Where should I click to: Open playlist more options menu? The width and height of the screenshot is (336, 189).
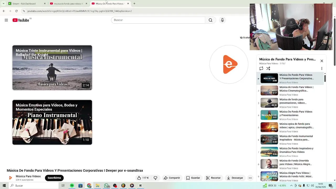(322, 69)
